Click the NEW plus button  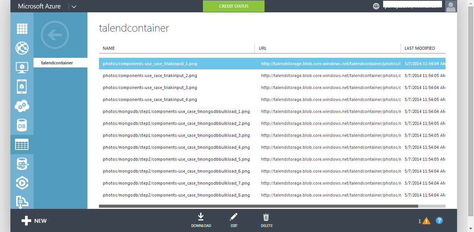(x=34, y=221)
